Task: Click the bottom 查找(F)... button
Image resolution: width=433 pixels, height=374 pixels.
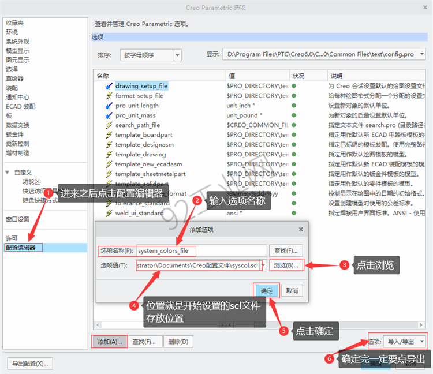Action: [x=144, y=342]
